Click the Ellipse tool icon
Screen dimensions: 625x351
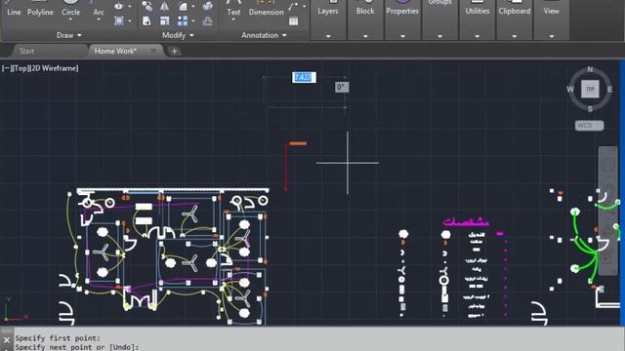[118, 7]
